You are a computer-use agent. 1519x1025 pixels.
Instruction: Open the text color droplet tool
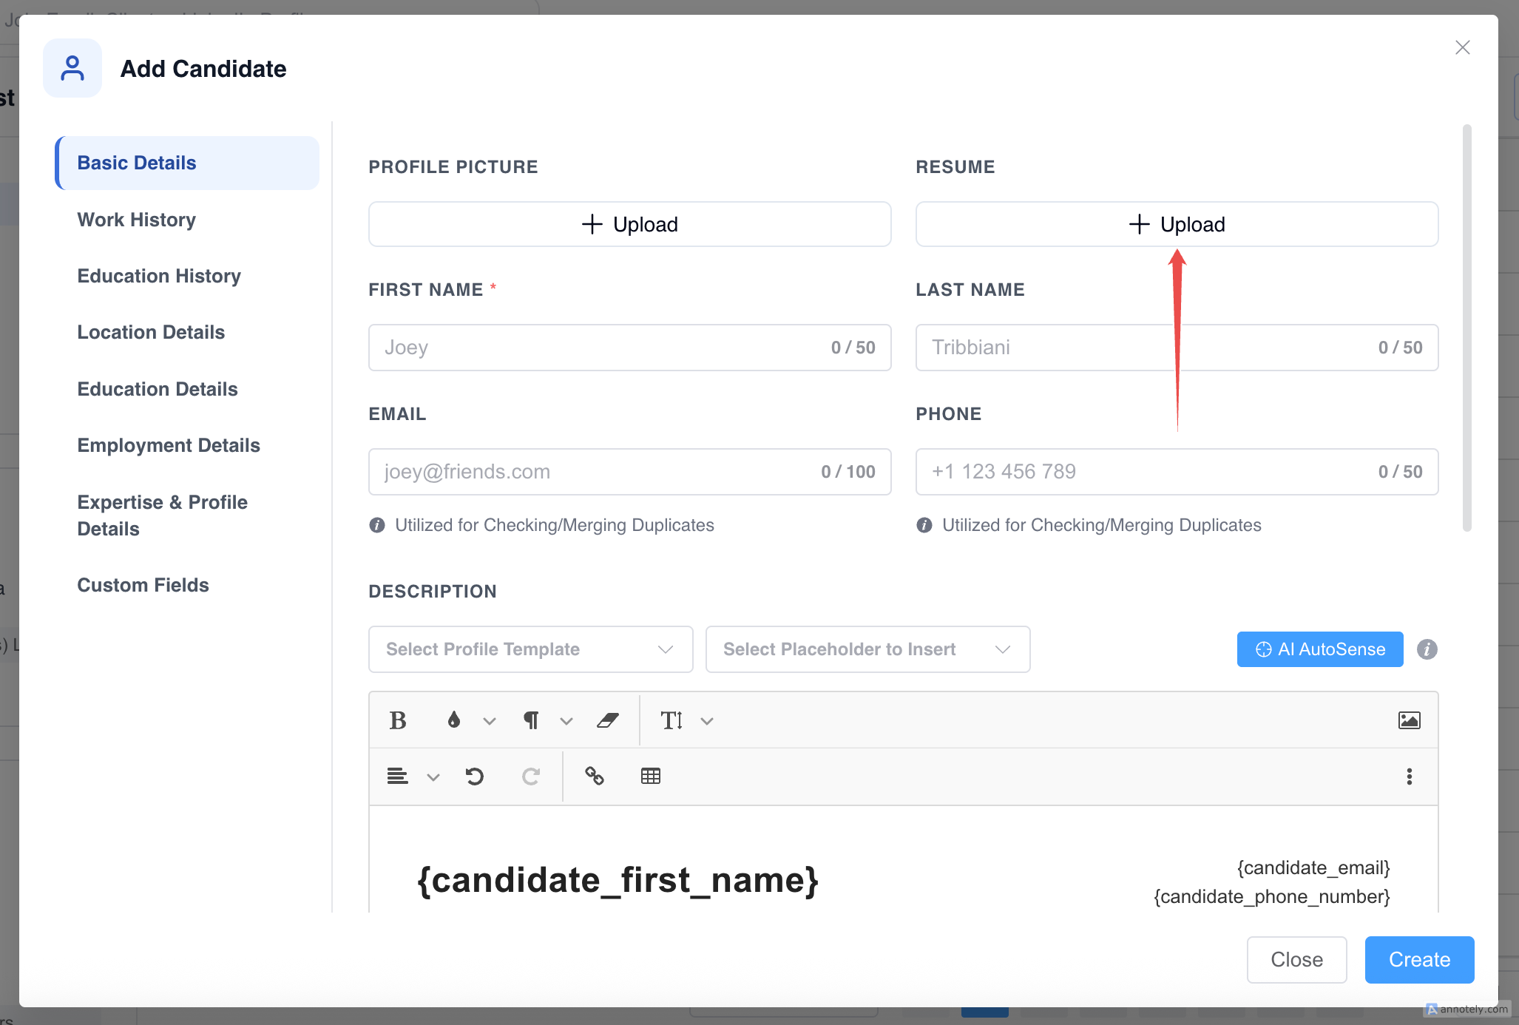coord(454,720)
